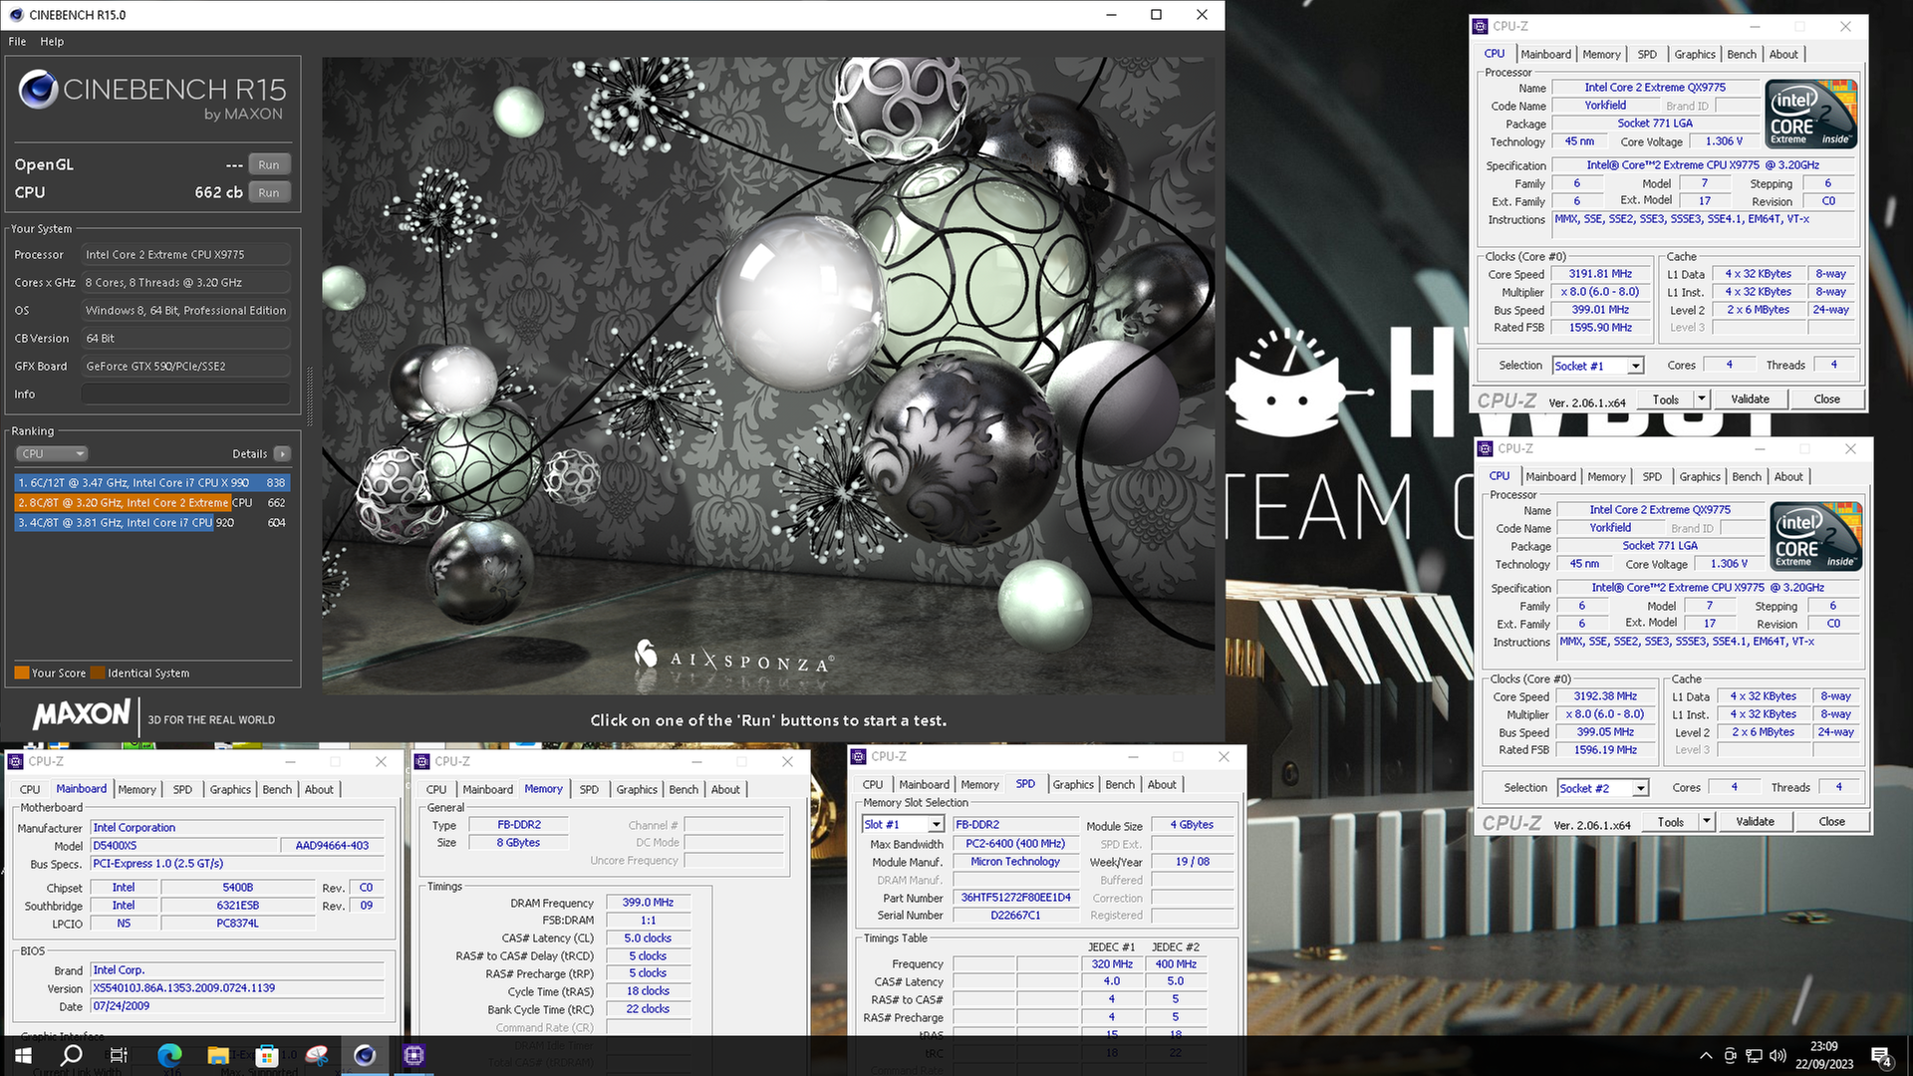Open Ranking CPU dropdown in Cinebench

(x=52, y=454)
